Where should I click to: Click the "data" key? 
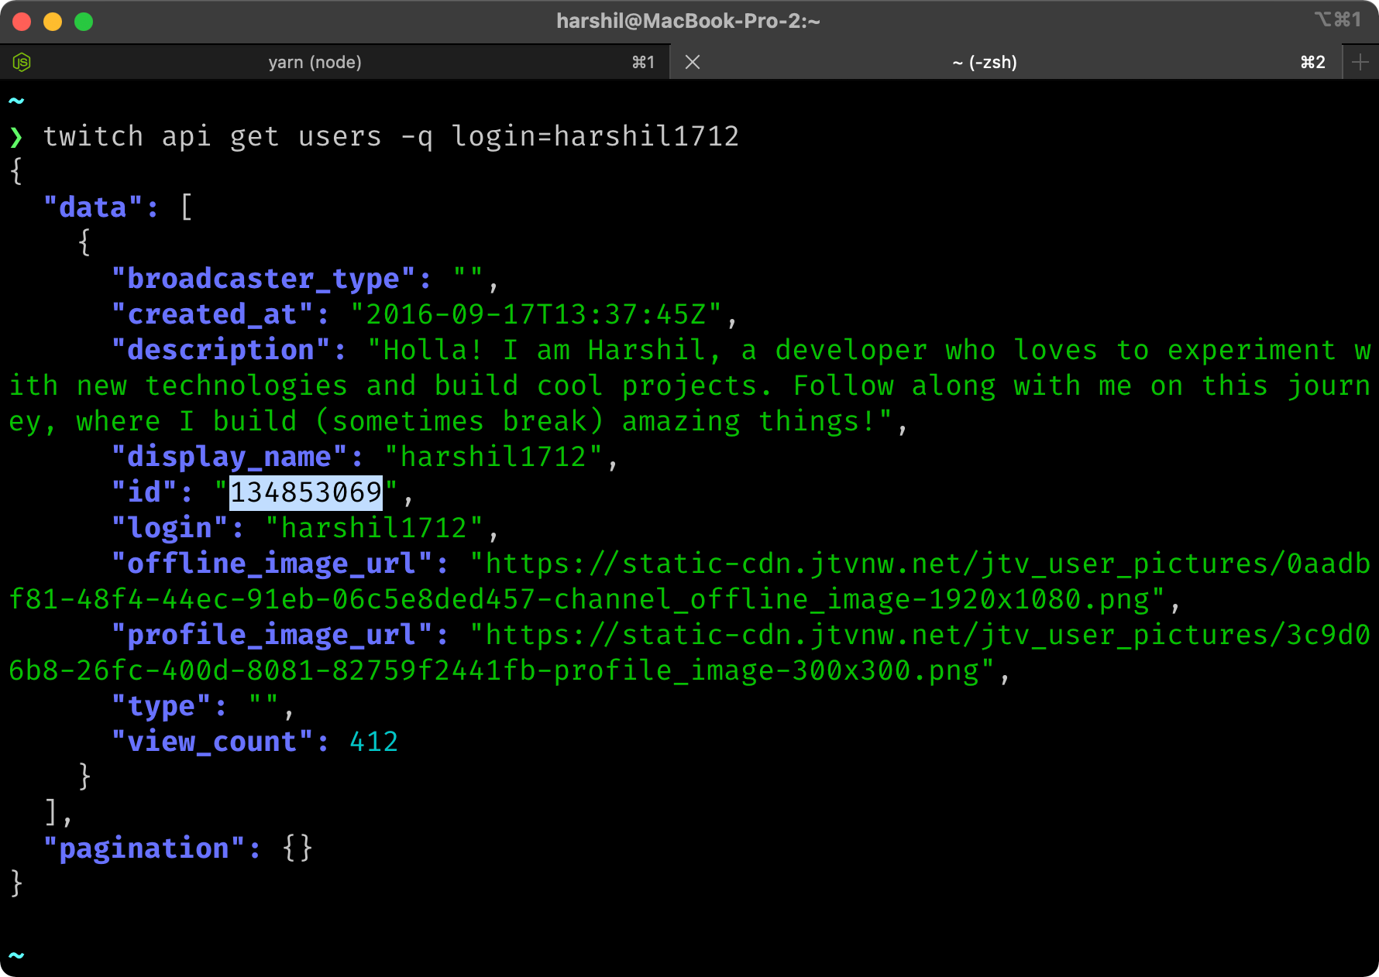coord(93,207)
